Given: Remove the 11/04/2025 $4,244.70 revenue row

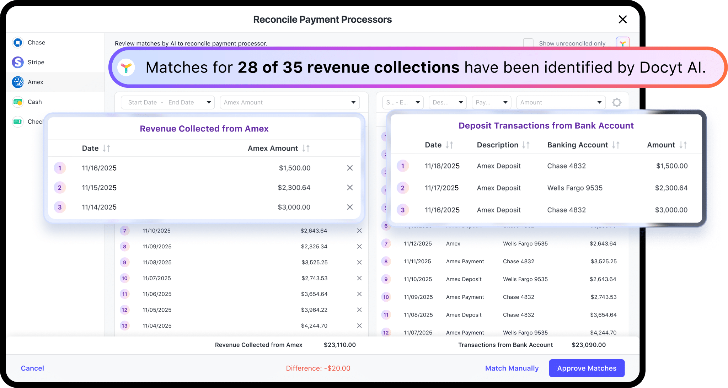Looking at the screenshot, I should click(x=359, y=325).
